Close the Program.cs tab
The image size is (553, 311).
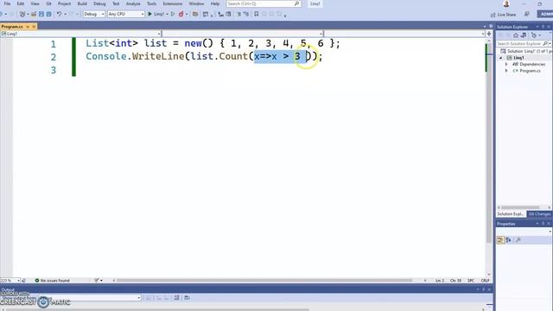(34, 27)
